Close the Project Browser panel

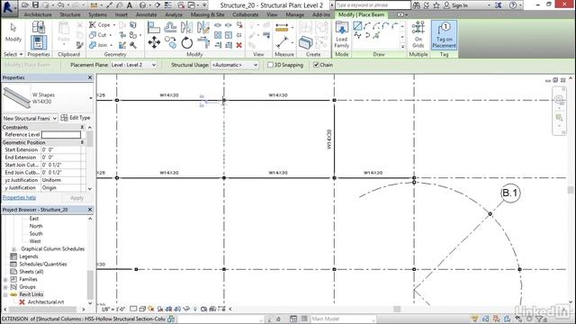90,210
